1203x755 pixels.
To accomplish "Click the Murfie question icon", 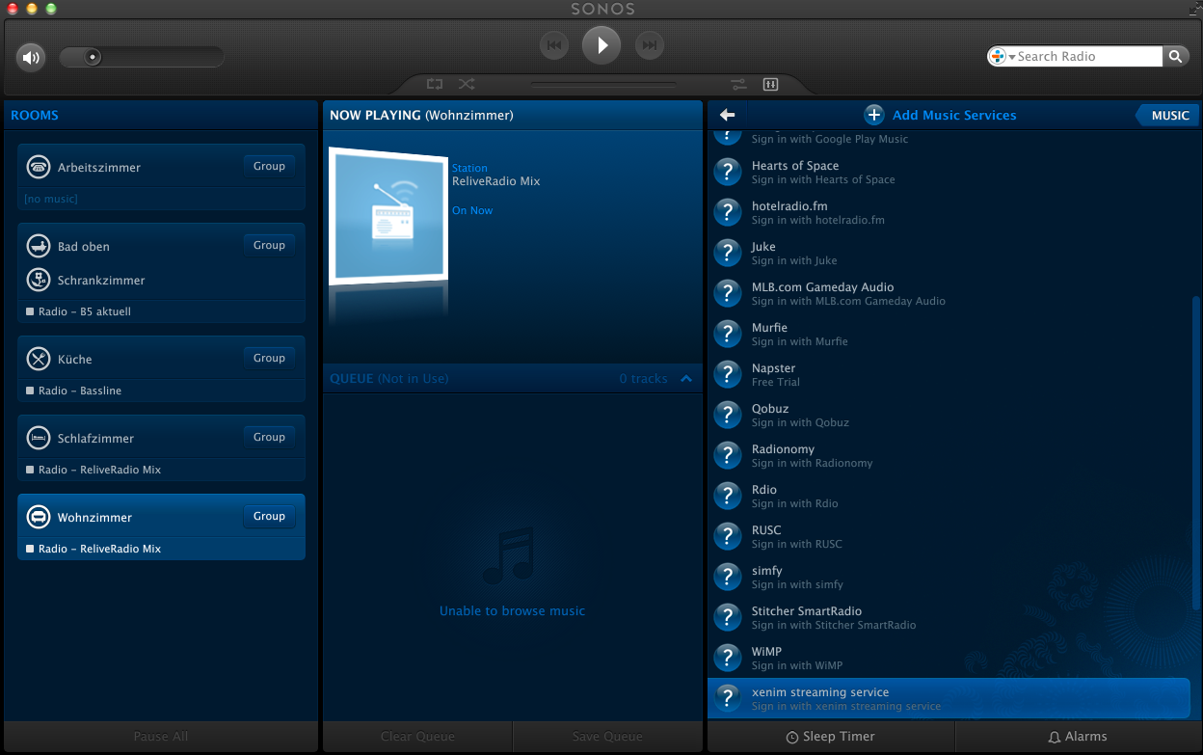I will pyautogui.click(x=727, y=334).
